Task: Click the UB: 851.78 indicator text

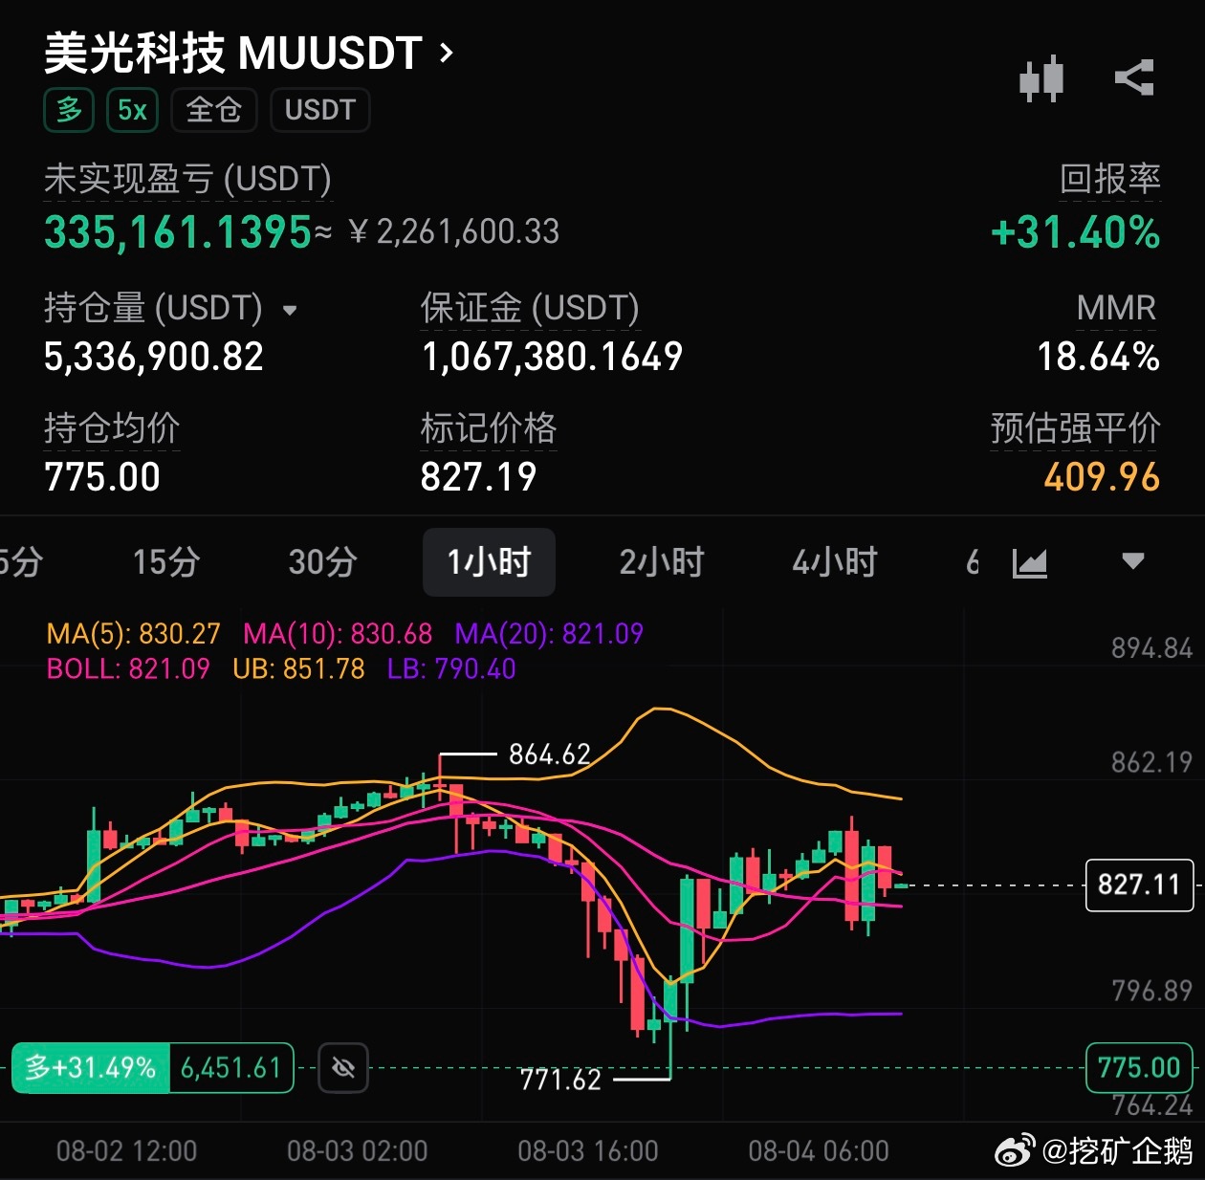Action: click(298, 668)
